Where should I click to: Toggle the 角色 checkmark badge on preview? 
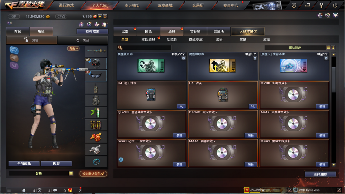click(73, 48)
